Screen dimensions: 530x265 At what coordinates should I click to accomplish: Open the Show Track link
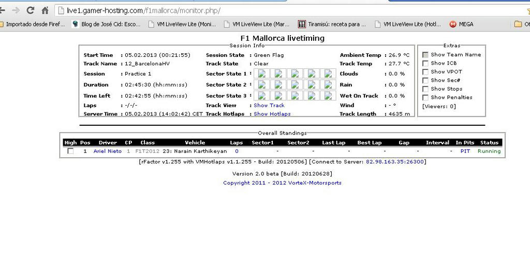[269, 106]
